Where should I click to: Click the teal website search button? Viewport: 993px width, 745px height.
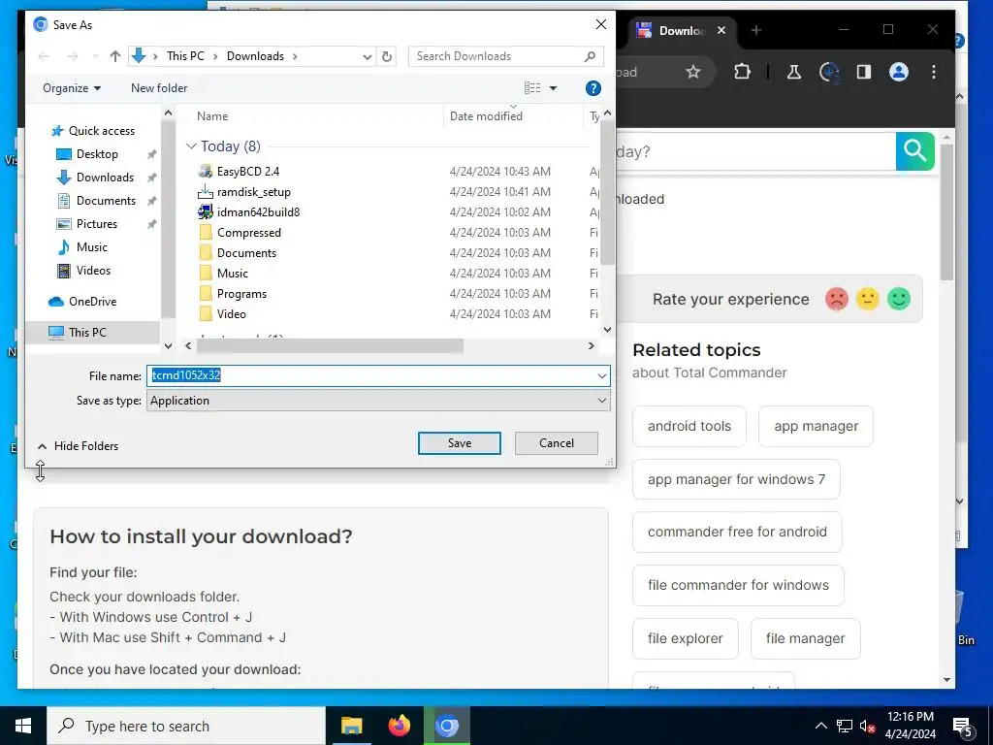coord(914,150)
